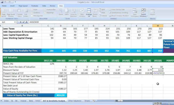Click Save Workspace
Screen dimensions: 174x105
pos(135,13)
